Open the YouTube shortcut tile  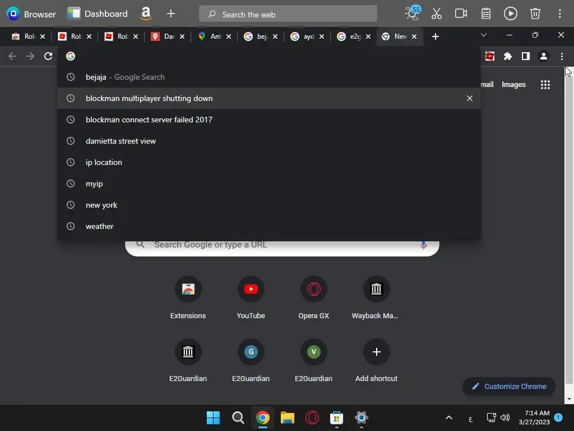point(251,299)
